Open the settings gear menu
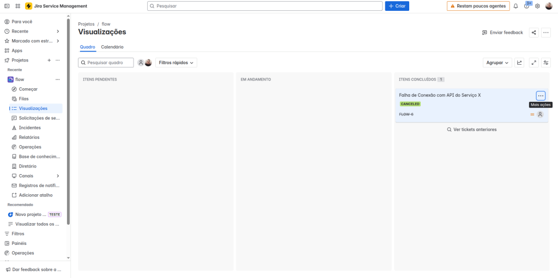The image size is (558, 278). click(x=537, y=6)
